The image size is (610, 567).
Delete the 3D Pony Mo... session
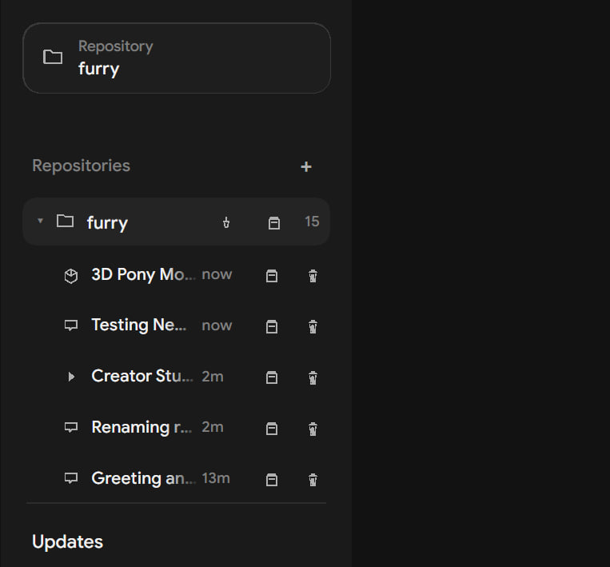(313, 276)
